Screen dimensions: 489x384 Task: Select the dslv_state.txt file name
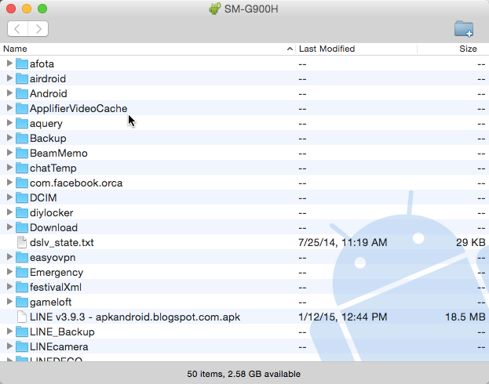(x=62, y=243)
